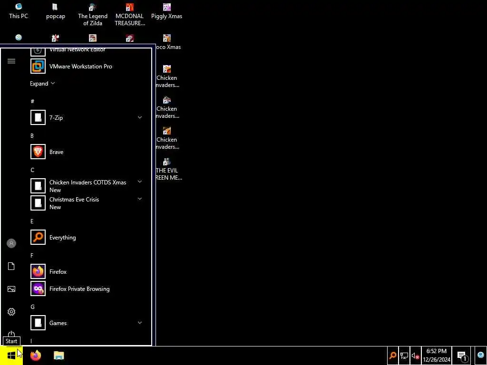Select The Legend of Zilda icon
The width and height of the screenshot is (487, 365).
[93, 15]
